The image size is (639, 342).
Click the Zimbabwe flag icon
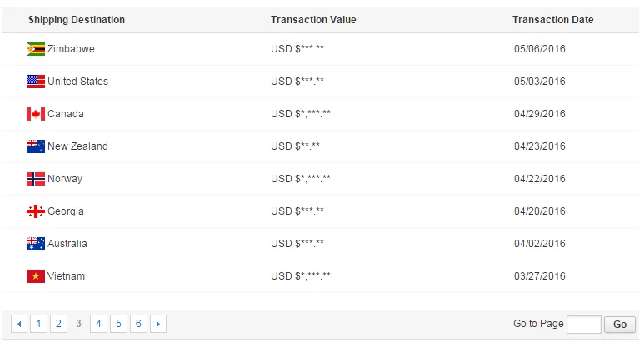[36, 49]
